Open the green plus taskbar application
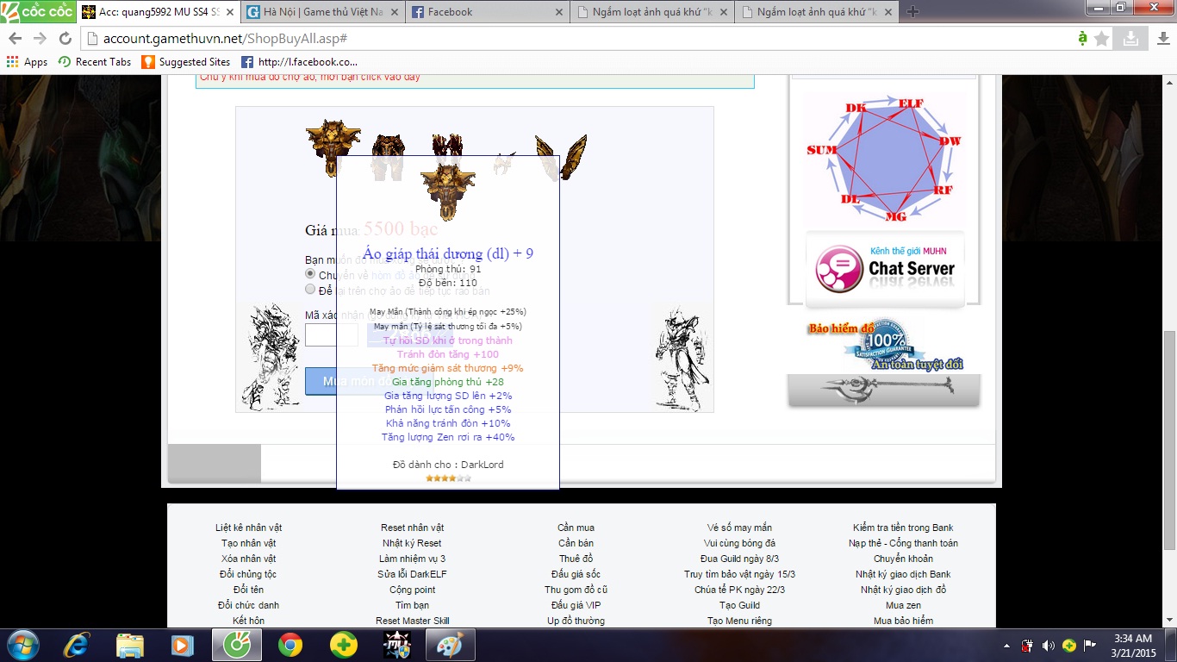 pos(344,646)
